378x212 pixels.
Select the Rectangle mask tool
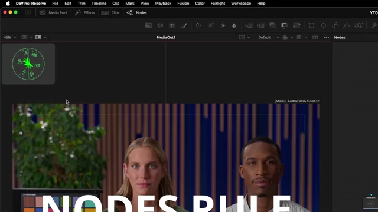311,25
